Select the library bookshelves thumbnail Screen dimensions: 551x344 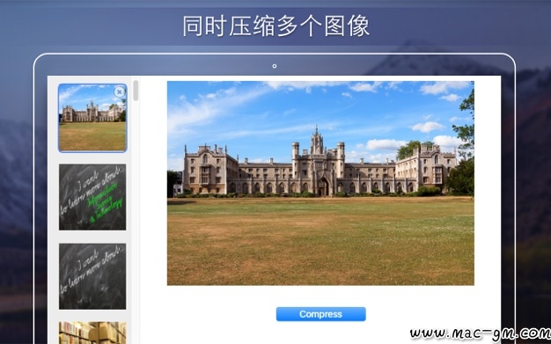(92, 333)
